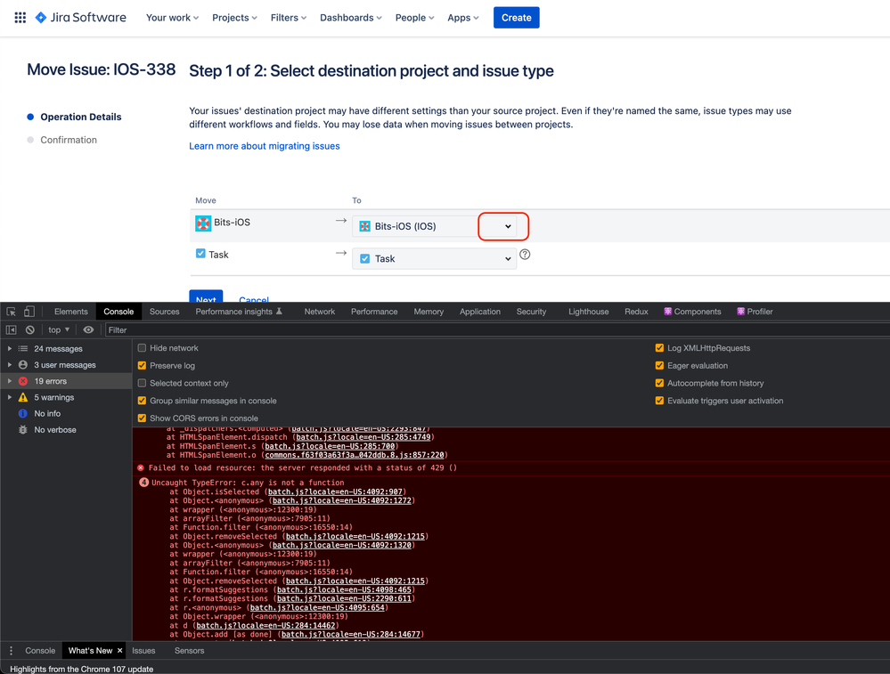Open the destination project Bits-iOS (IOS) dropdown
Viewport: 890px width, 674px height.
434,226
